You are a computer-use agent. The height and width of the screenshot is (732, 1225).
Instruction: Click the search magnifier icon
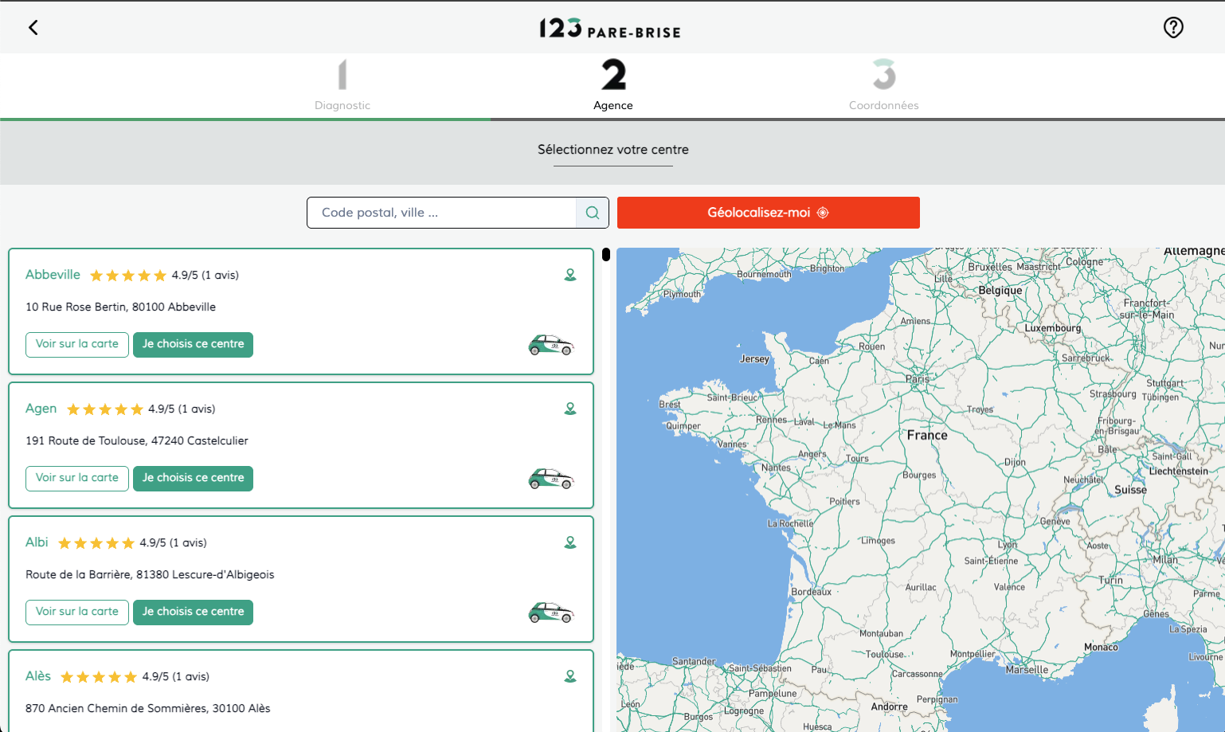(593, 213)
